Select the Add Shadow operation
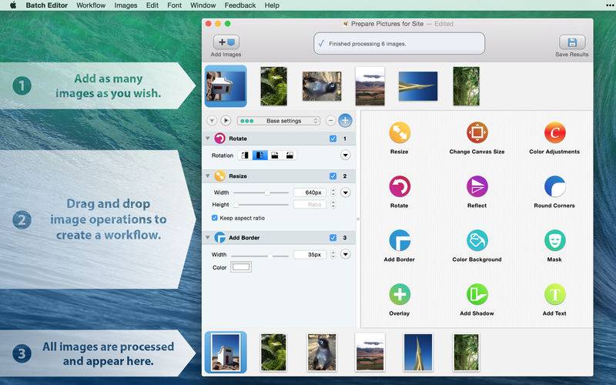The height and width of the screenshot is (385, 616). coord(477,294)
